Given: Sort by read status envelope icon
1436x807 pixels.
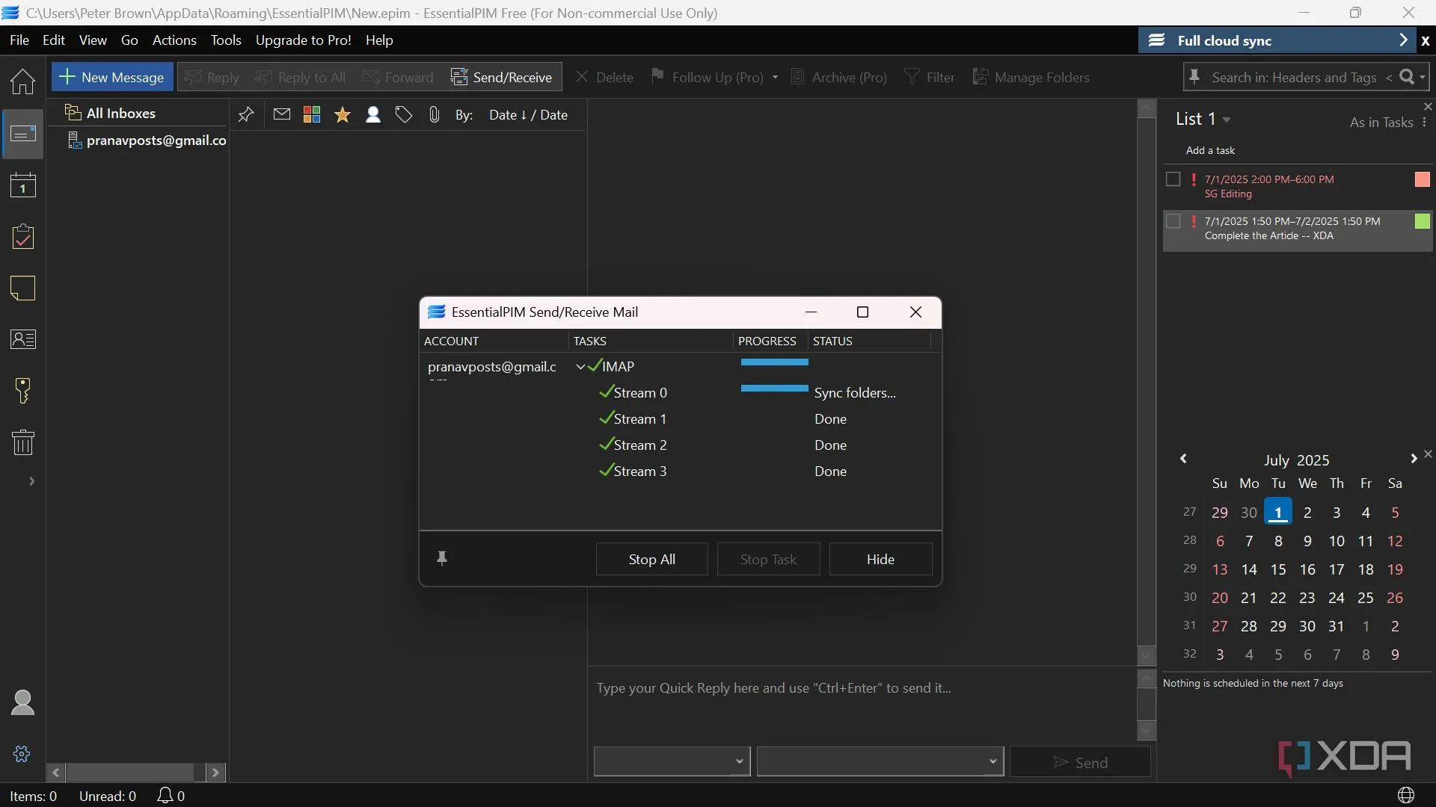Looking at the screenshot, I should coord(282,114).
